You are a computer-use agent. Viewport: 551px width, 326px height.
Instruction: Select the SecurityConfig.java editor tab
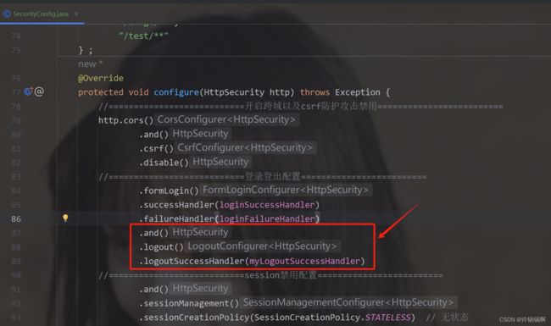(x=42, y=14)
